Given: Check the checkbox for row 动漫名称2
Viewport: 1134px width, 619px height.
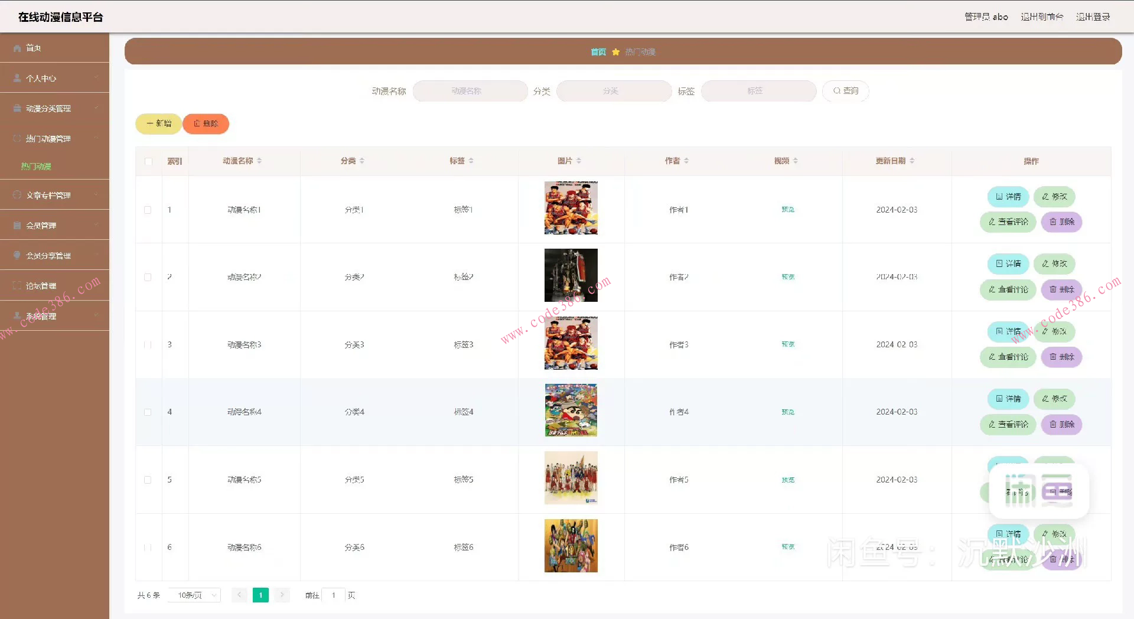Looking at the screenshot, I should pyautogui.click(x=148, y=277).
